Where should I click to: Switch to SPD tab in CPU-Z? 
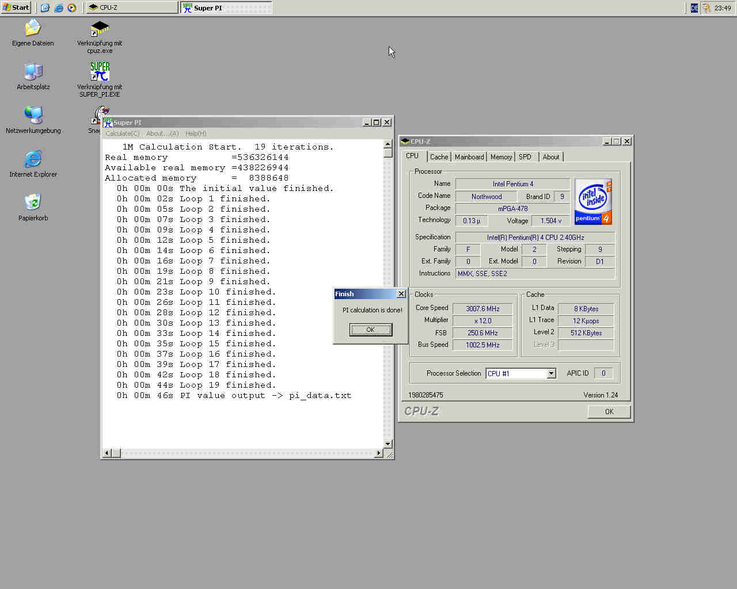pos(525,157)
